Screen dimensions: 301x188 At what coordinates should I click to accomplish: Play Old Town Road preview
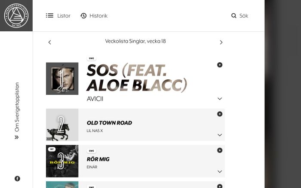point(220,114)
